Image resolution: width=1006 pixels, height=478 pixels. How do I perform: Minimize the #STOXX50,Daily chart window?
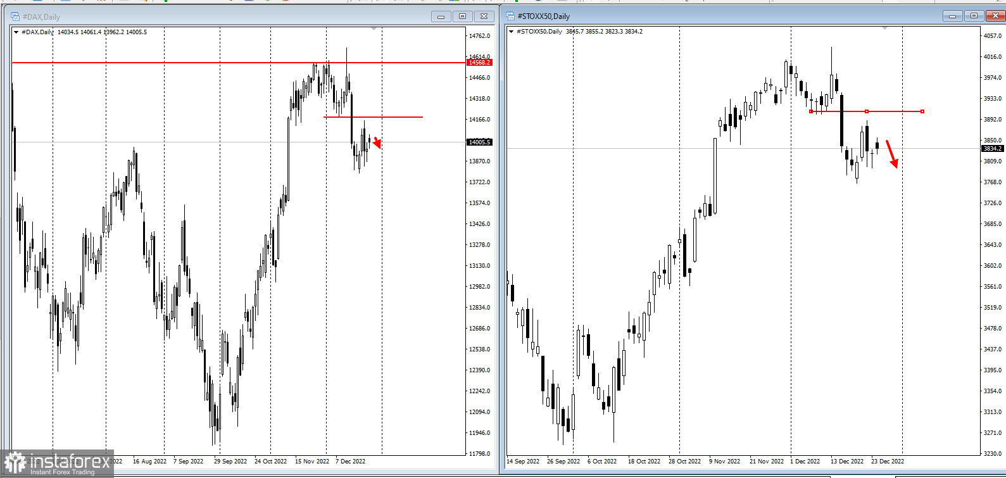point(952,16)
